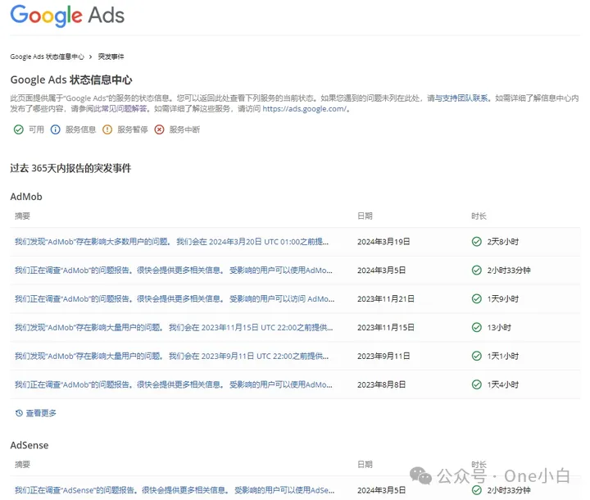Click green check icon for 13小时 row

click(476, 327)
